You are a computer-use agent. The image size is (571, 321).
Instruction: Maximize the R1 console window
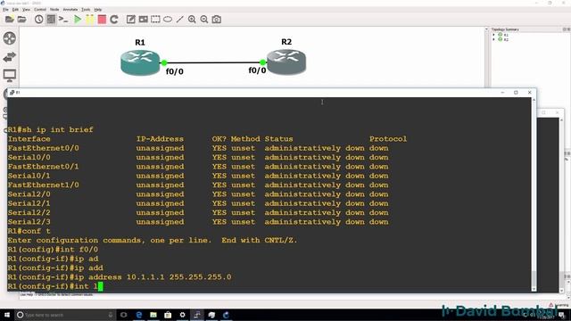point(516,93)
